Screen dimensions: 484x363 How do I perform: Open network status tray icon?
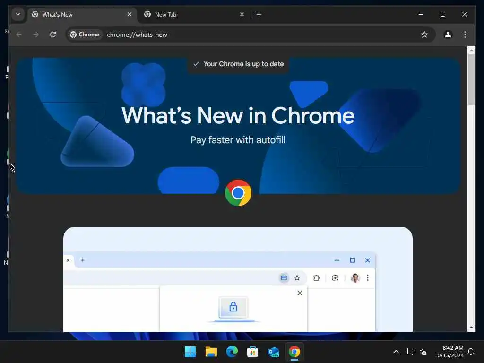tap(411, 352)
